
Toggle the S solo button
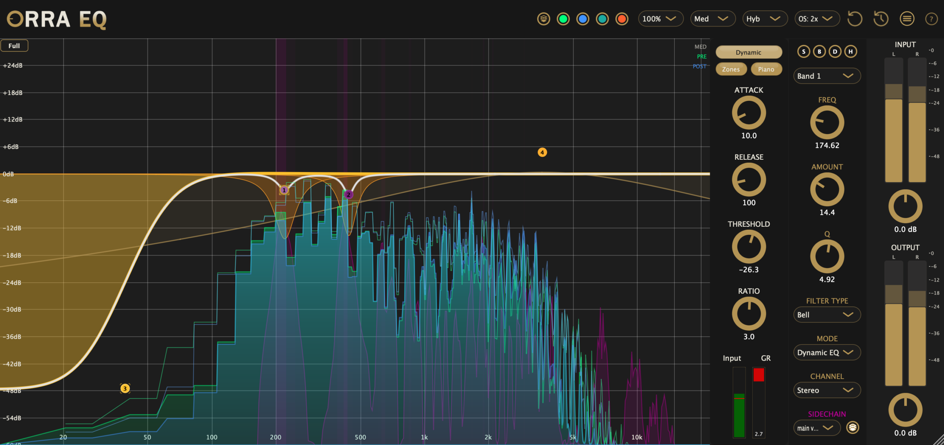pos(804,52)
